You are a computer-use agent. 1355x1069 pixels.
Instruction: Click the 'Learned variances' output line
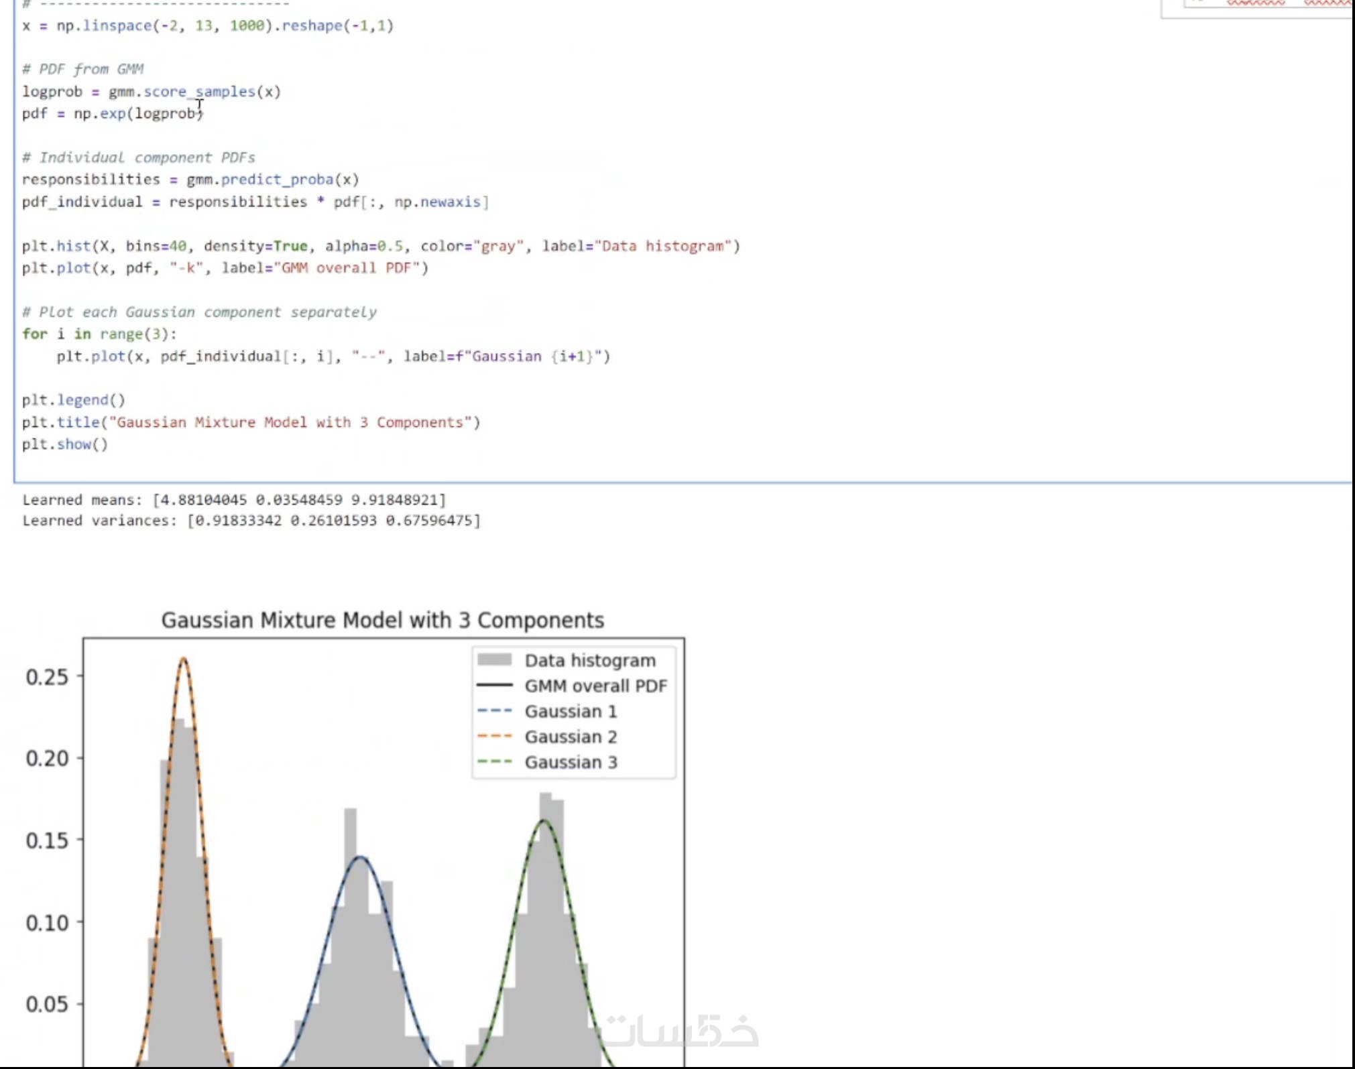coord(251,521)
